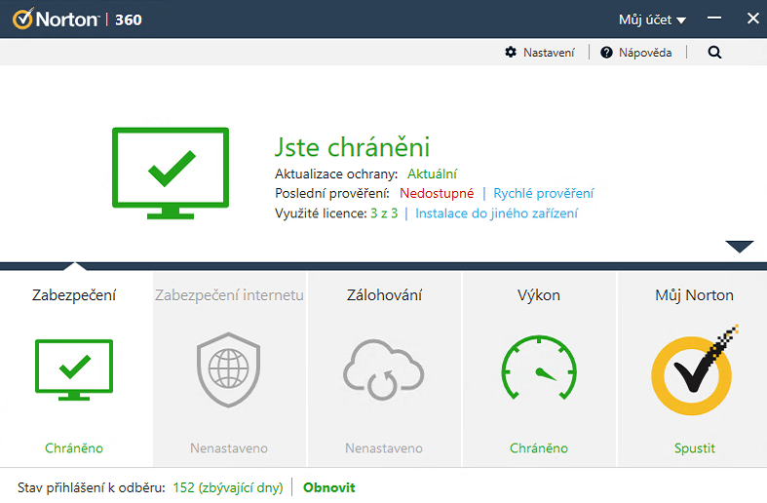Expand details with the dark down arrow
This screenshot has width=767, height=503.
(739, 246)
